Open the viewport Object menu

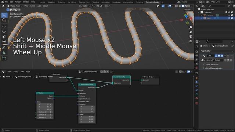pyautogui.click(x=45, y=6)
